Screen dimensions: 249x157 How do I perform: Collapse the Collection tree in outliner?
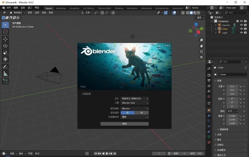pos(212,21)
